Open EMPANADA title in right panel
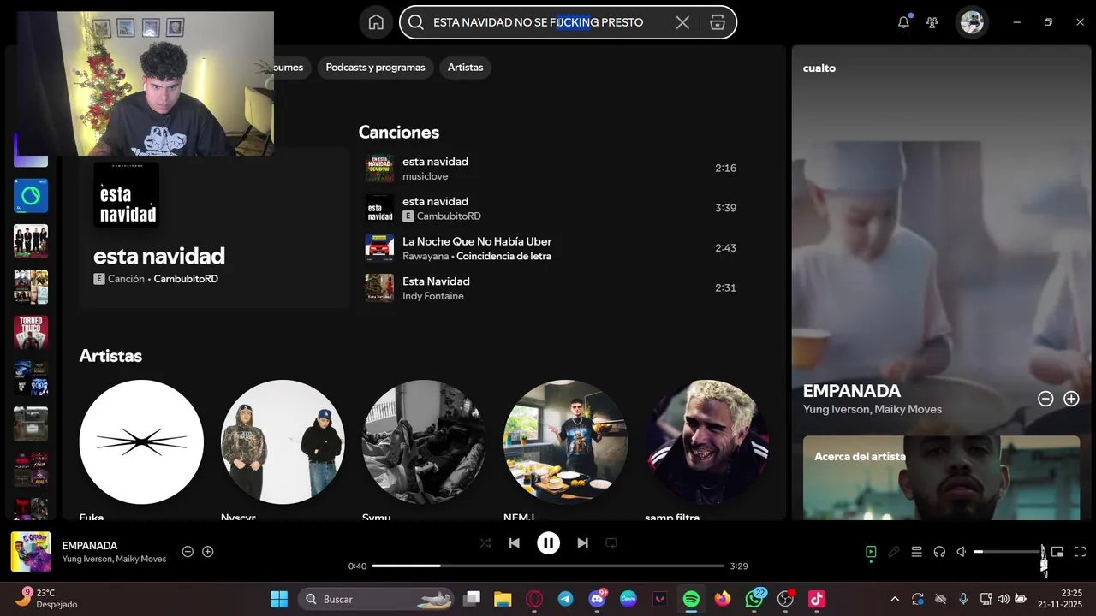 coord(852,391)
